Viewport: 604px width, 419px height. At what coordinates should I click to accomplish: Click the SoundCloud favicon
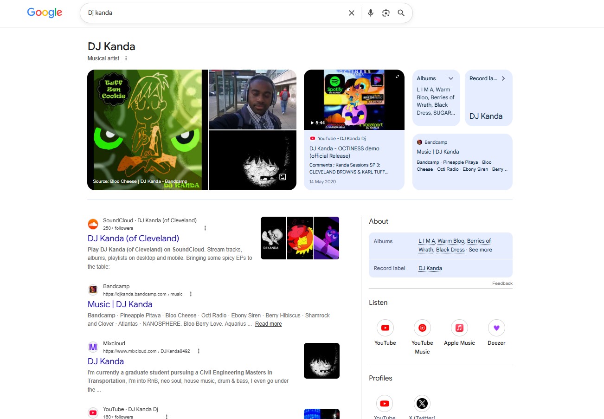[x=93, y=224]
